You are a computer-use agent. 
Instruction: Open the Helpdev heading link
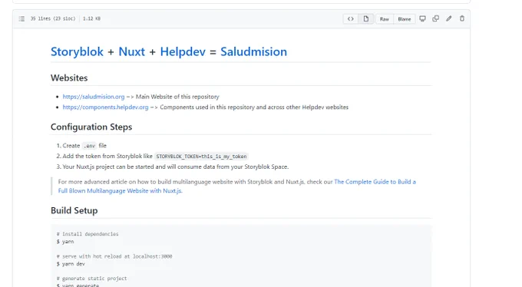pos(183,51)
